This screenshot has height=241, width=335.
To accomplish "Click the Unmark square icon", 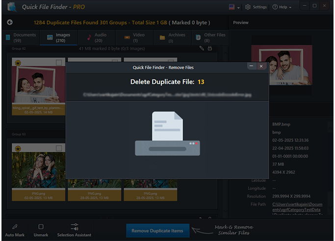I will [41, 227].
